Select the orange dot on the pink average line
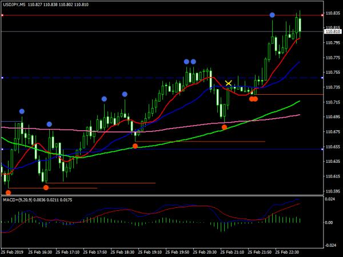 224,127
